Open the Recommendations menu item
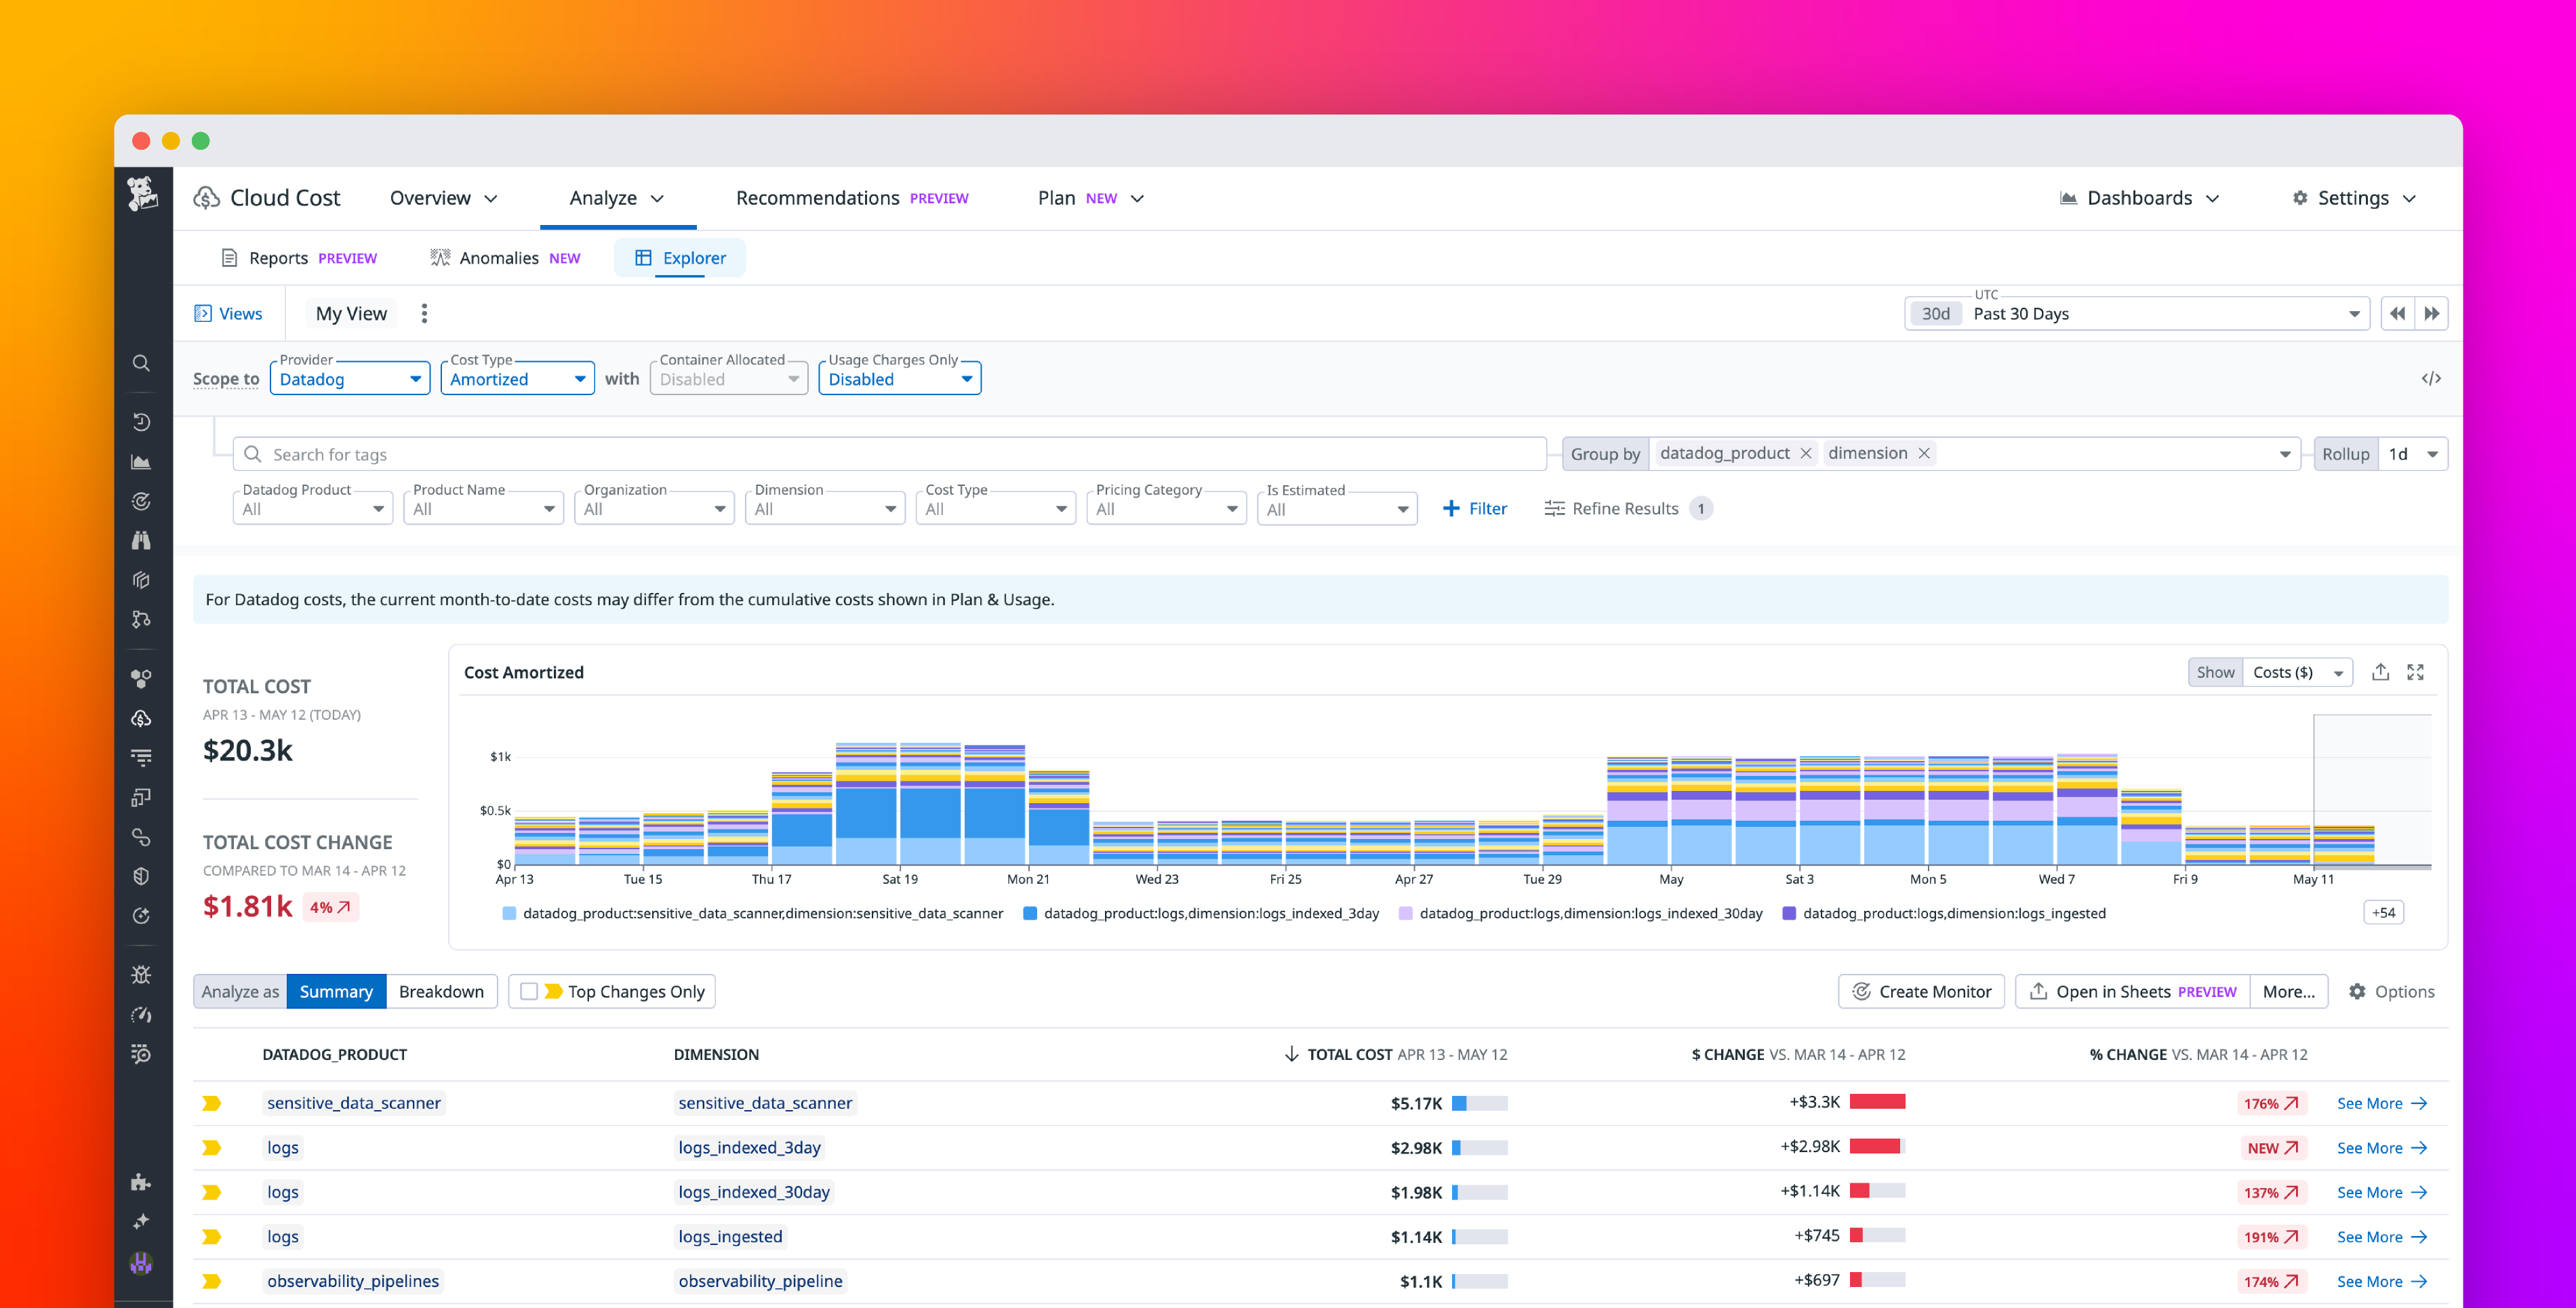The width and height of the screenshot is (2576, 1308). 817,197
